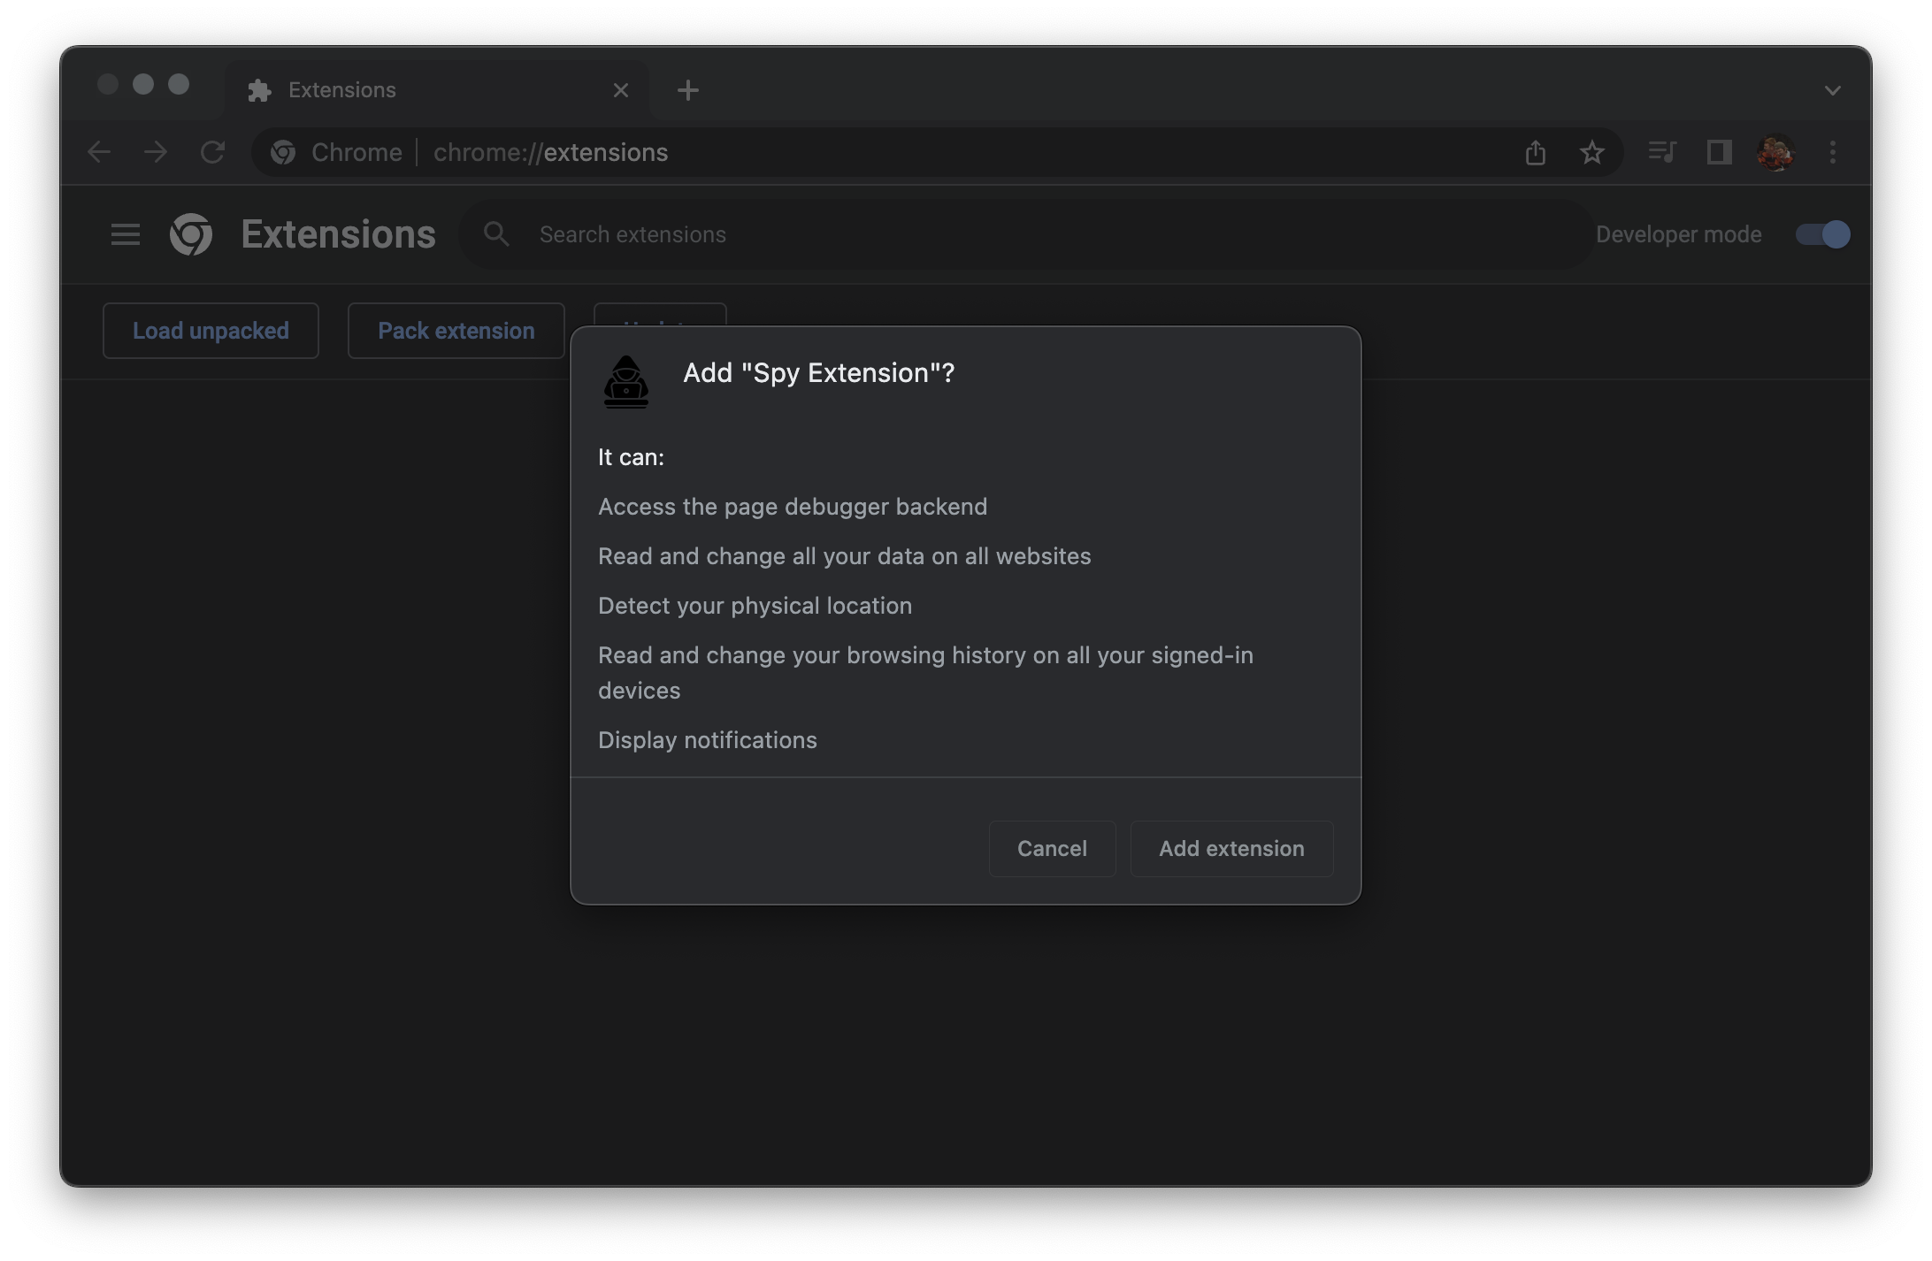The image size is (1932, 1261).
Task: Click the Chrome logo in address bar
Action: coord(281,152)
